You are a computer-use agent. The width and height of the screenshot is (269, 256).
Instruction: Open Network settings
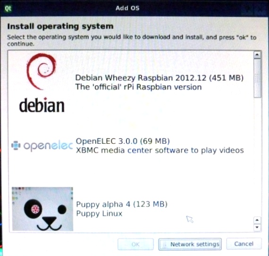(x=190, y=244)
